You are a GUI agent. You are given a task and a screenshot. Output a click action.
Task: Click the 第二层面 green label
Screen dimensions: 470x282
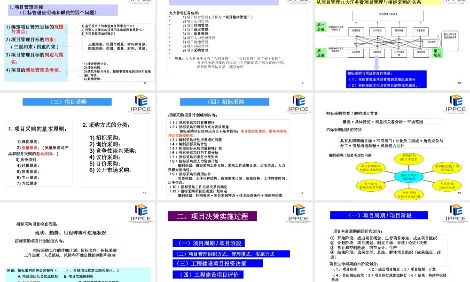coord(321,53)
